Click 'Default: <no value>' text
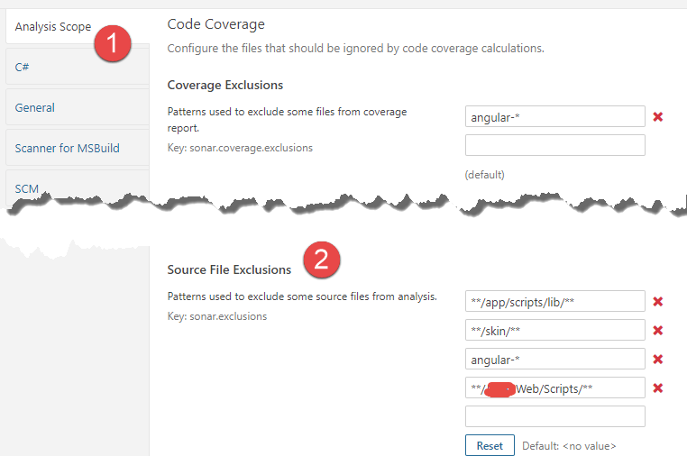This screenshot has height=456, width=687. [569, 446]
